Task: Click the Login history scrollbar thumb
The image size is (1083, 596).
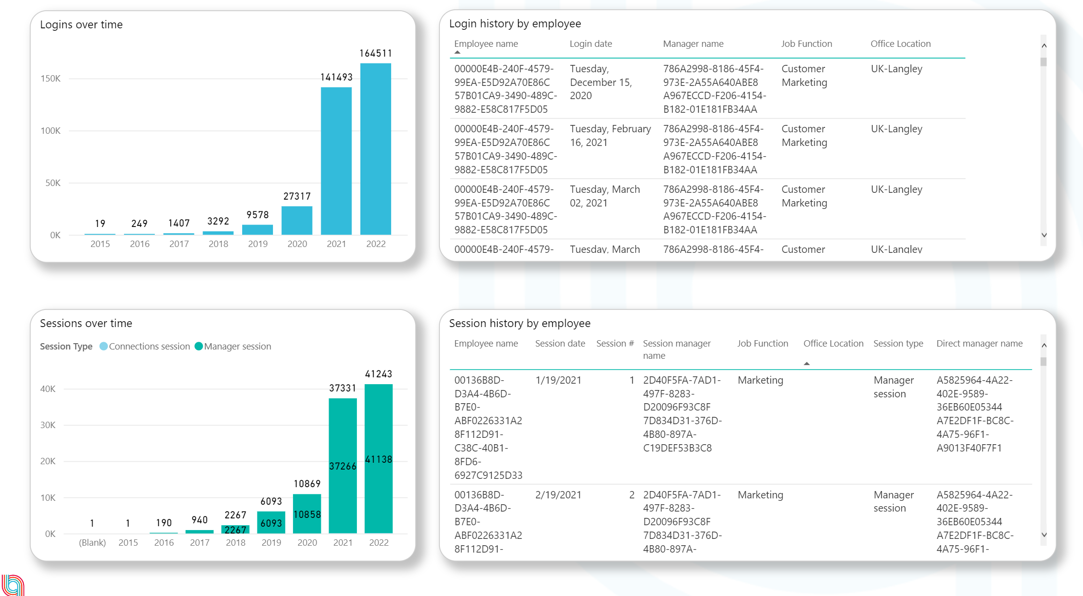Action: (1043, 62)
